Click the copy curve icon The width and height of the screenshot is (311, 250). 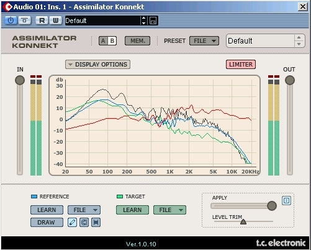point(84,222)
